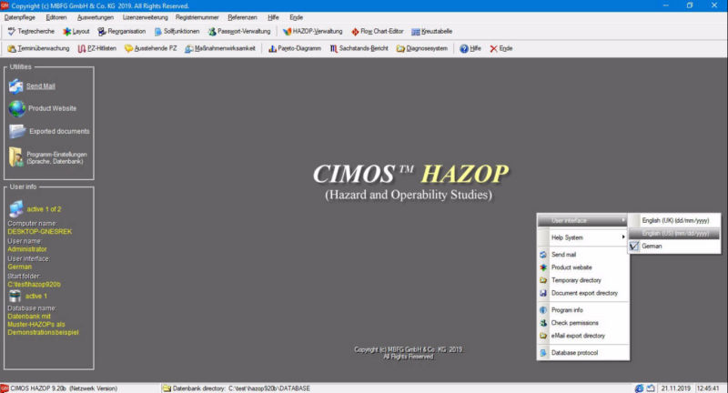Show the Pareto-Diagramm chart
The height and width of the screenshot is (393, 728).
(x=295, y=48)
